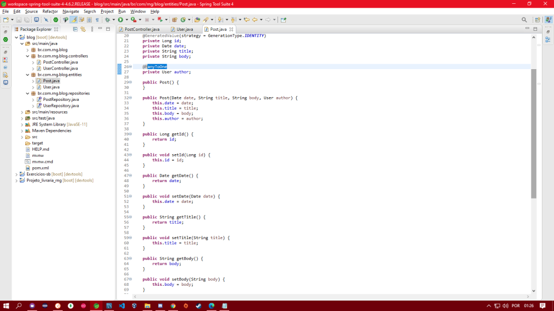Select pom.xml in Package Explorer
The width and height of the screenshot is (554, 311).
40,168
